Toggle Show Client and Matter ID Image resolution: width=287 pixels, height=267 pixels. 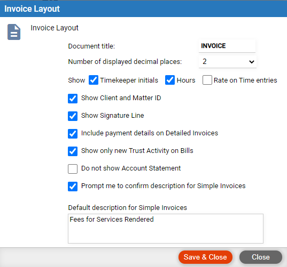tap(73, 99)
